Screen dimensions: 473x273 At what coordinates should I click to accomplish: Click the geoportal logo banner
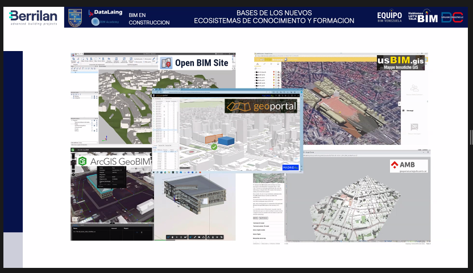(261, 106)
